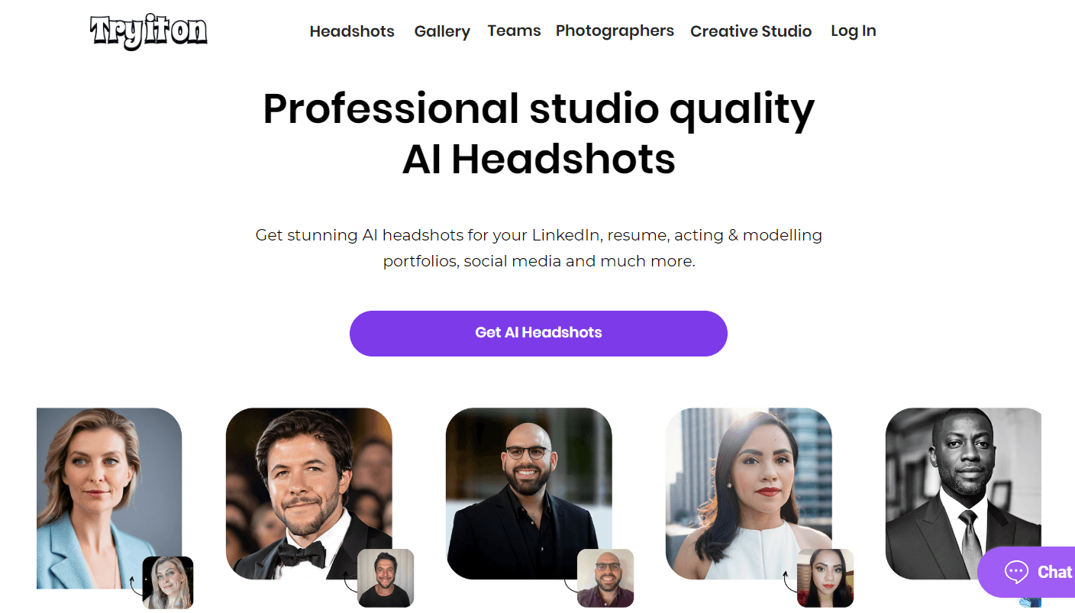The image size is (1075, 613).
Task: Open the Headshots menu item
Action: [352, 31]
